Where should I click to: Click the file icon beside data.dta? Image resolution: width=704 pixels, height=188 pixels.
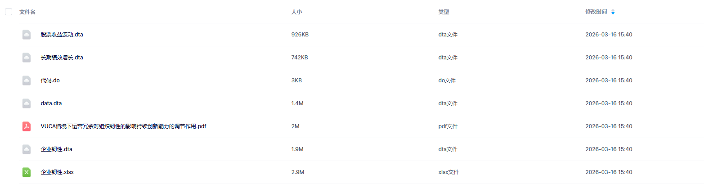tap(27, 103)
